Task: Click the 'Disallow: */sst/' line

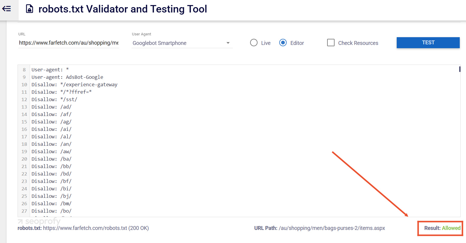Action: point(54,99)
